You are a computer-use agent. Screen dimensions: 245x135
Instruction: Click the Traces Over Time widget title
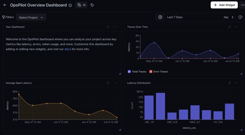click(137, 27)
